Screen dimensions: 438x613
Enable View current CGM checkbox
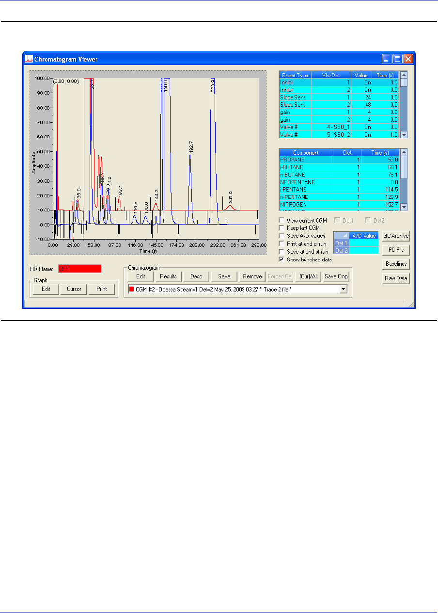point(282,221)
